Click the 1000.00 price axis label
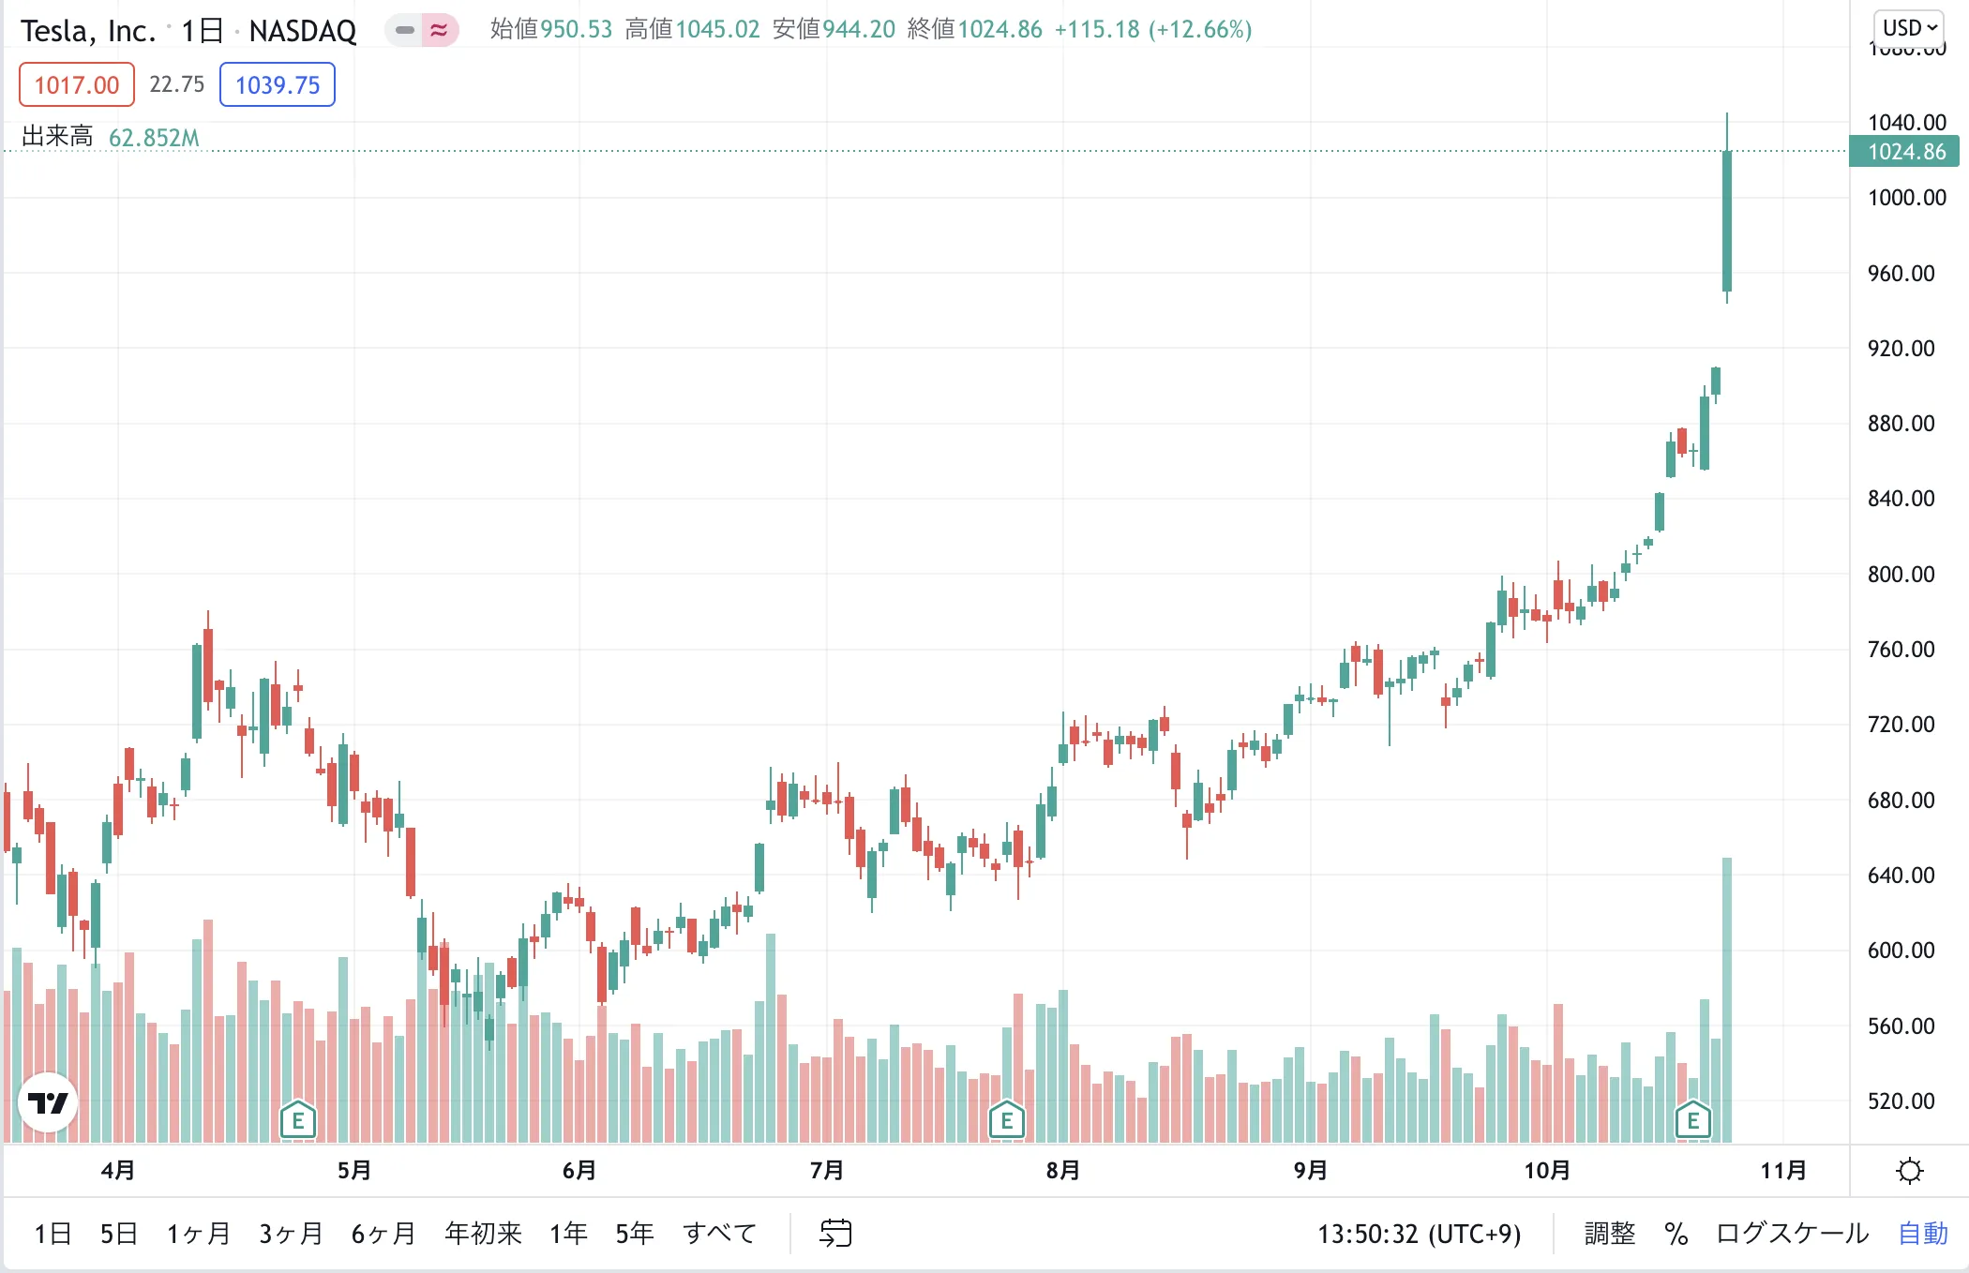 (x=1907, y=198)
